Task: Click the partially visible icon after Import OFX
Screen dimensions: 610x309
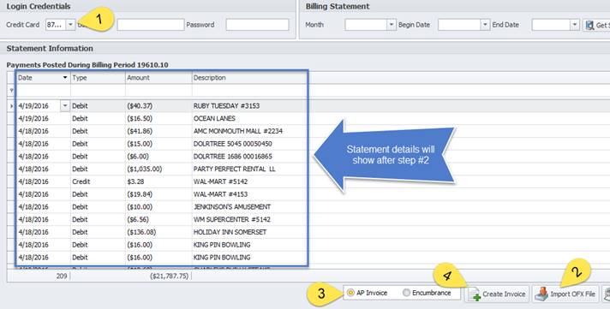Action: tap(607, 294)
